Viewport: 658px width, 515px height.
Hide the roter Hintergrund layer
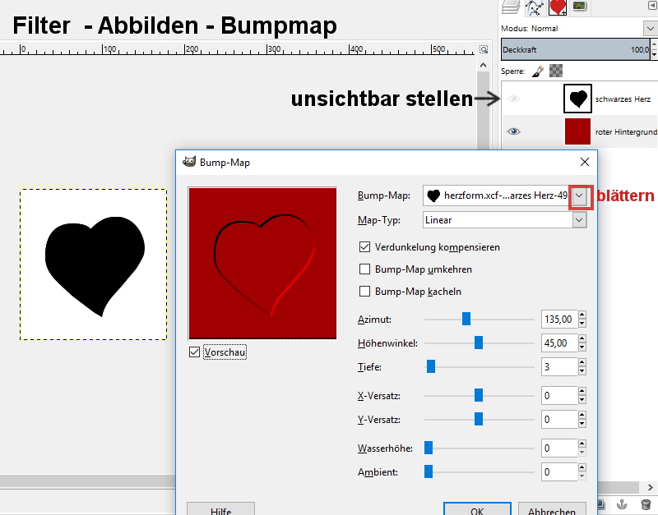click(x=513, y=131)
